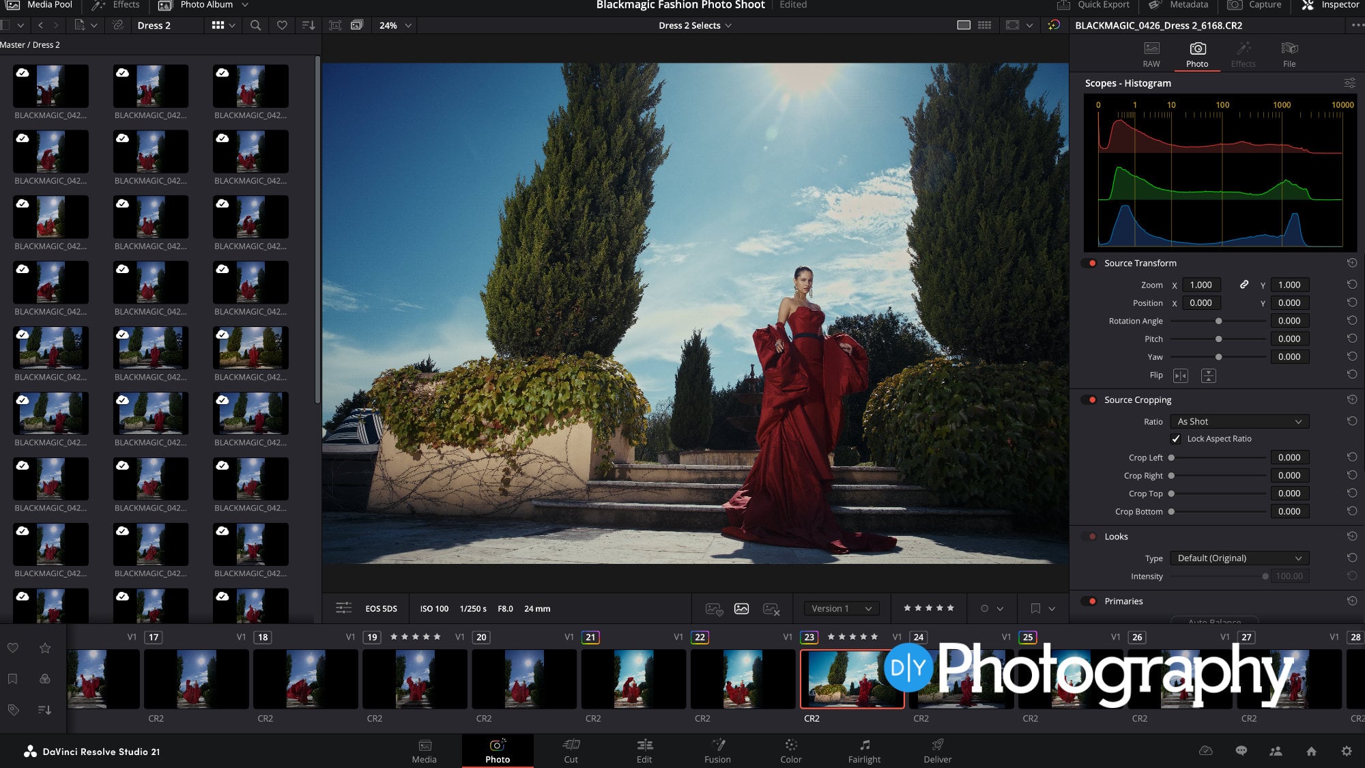Open the Ratio dropdown set to As Shot
Image resolution: width=1365 pixels, height=768 pixels.
[x=1239, y=421]
